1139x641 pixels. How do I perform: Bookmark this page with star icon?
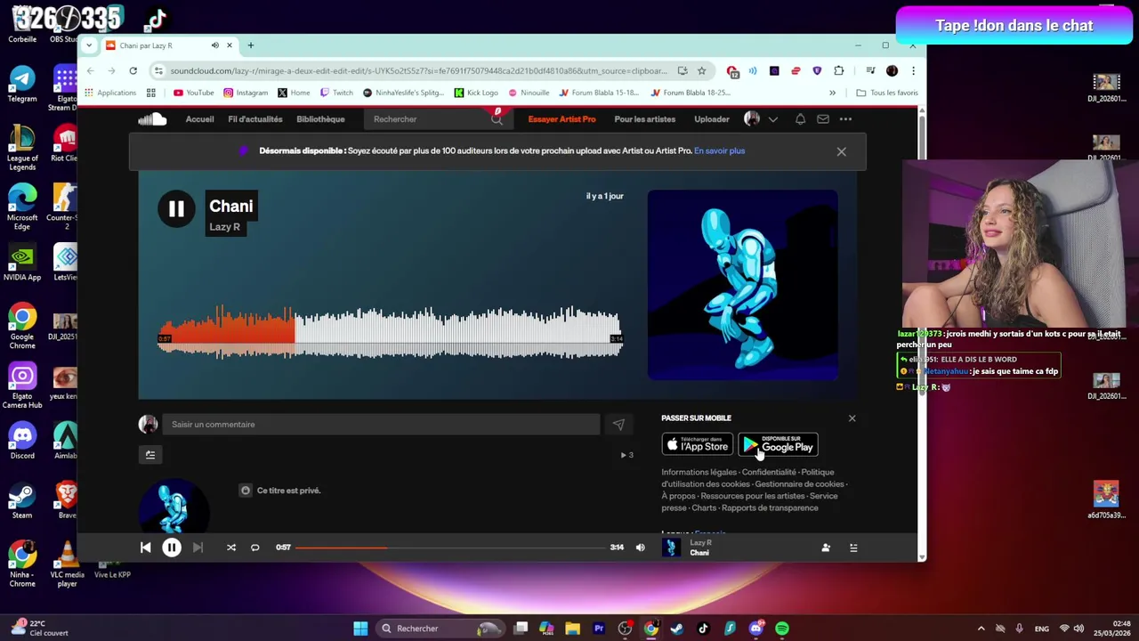(701, 70)
